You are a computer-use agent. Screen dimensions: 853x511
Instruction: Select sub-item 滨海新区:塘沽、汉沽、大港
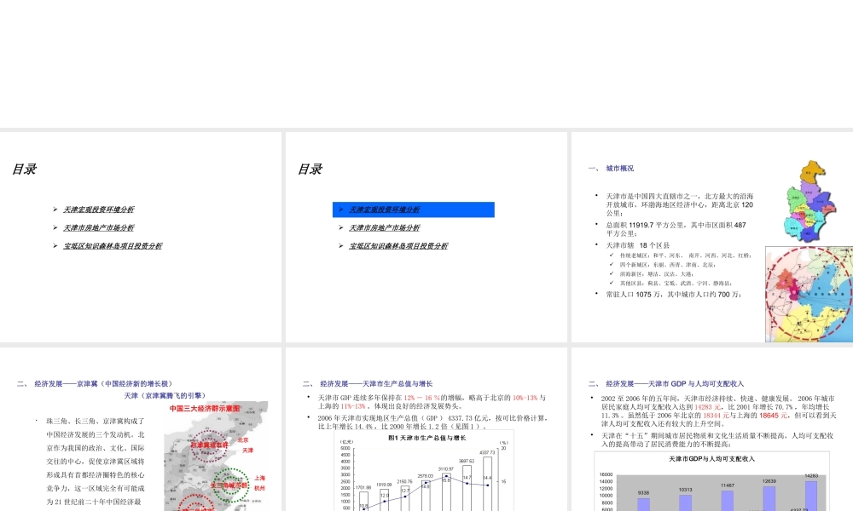pyautogui.click(x=656, y=274)
